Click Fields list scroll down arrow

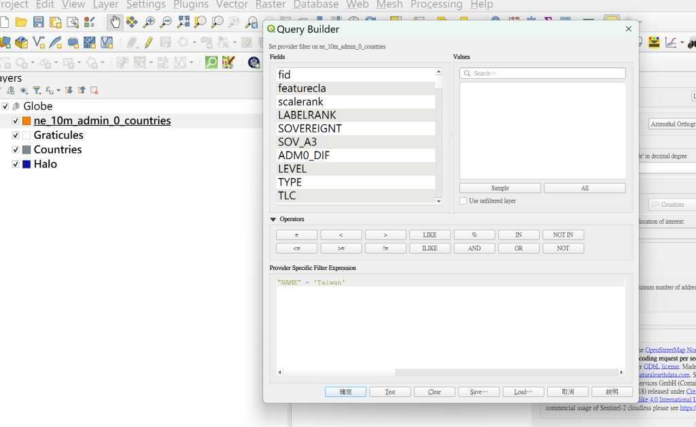coord(438,201)
